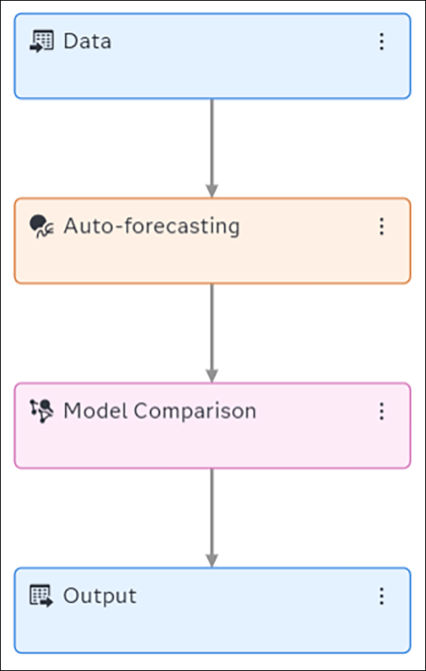The width and height of the screenshot is (426, 671).
Task: Click the arrowhead pointing into Model Comparison
Action: pos(212,376)
